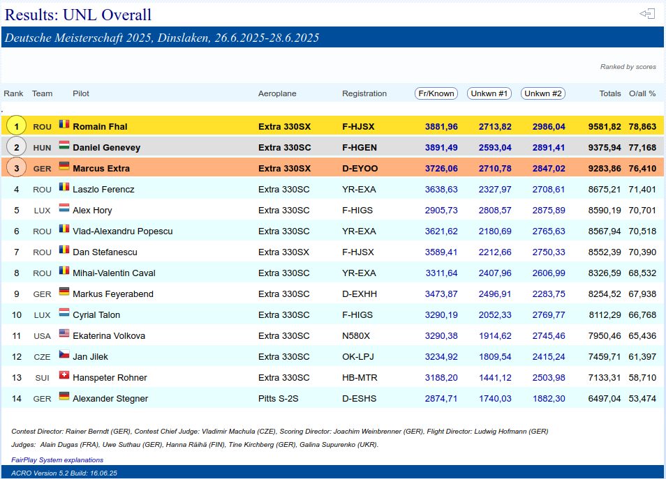Click registration N580X
Viewport: 666px width, 479px height.
point(356,336)
